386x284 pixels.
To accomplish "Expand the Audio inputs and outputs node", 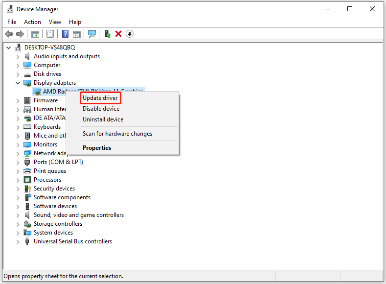I will (x=18, y=56).
